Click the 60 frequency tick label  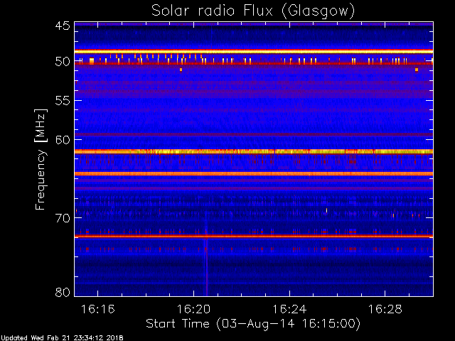click(x=63, y=139)
